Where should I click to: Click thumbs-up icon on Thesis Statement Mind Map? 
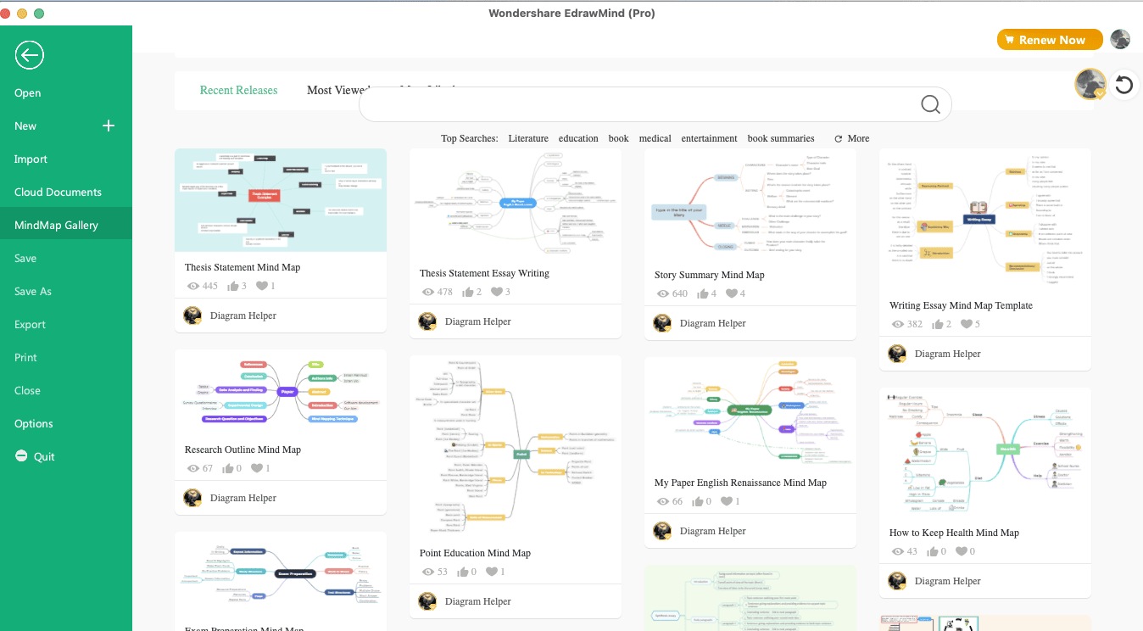pyautogui.click(x=233, y=287)
